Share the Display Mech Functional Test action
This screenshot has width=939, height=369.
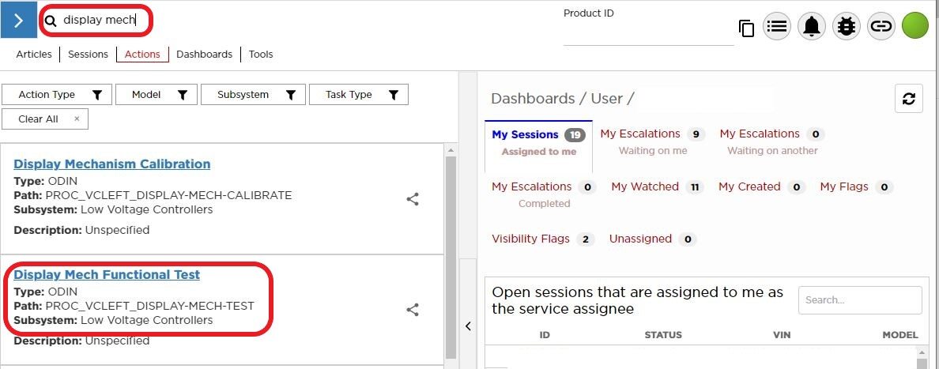pyautogui.click(x=413, y=310)
